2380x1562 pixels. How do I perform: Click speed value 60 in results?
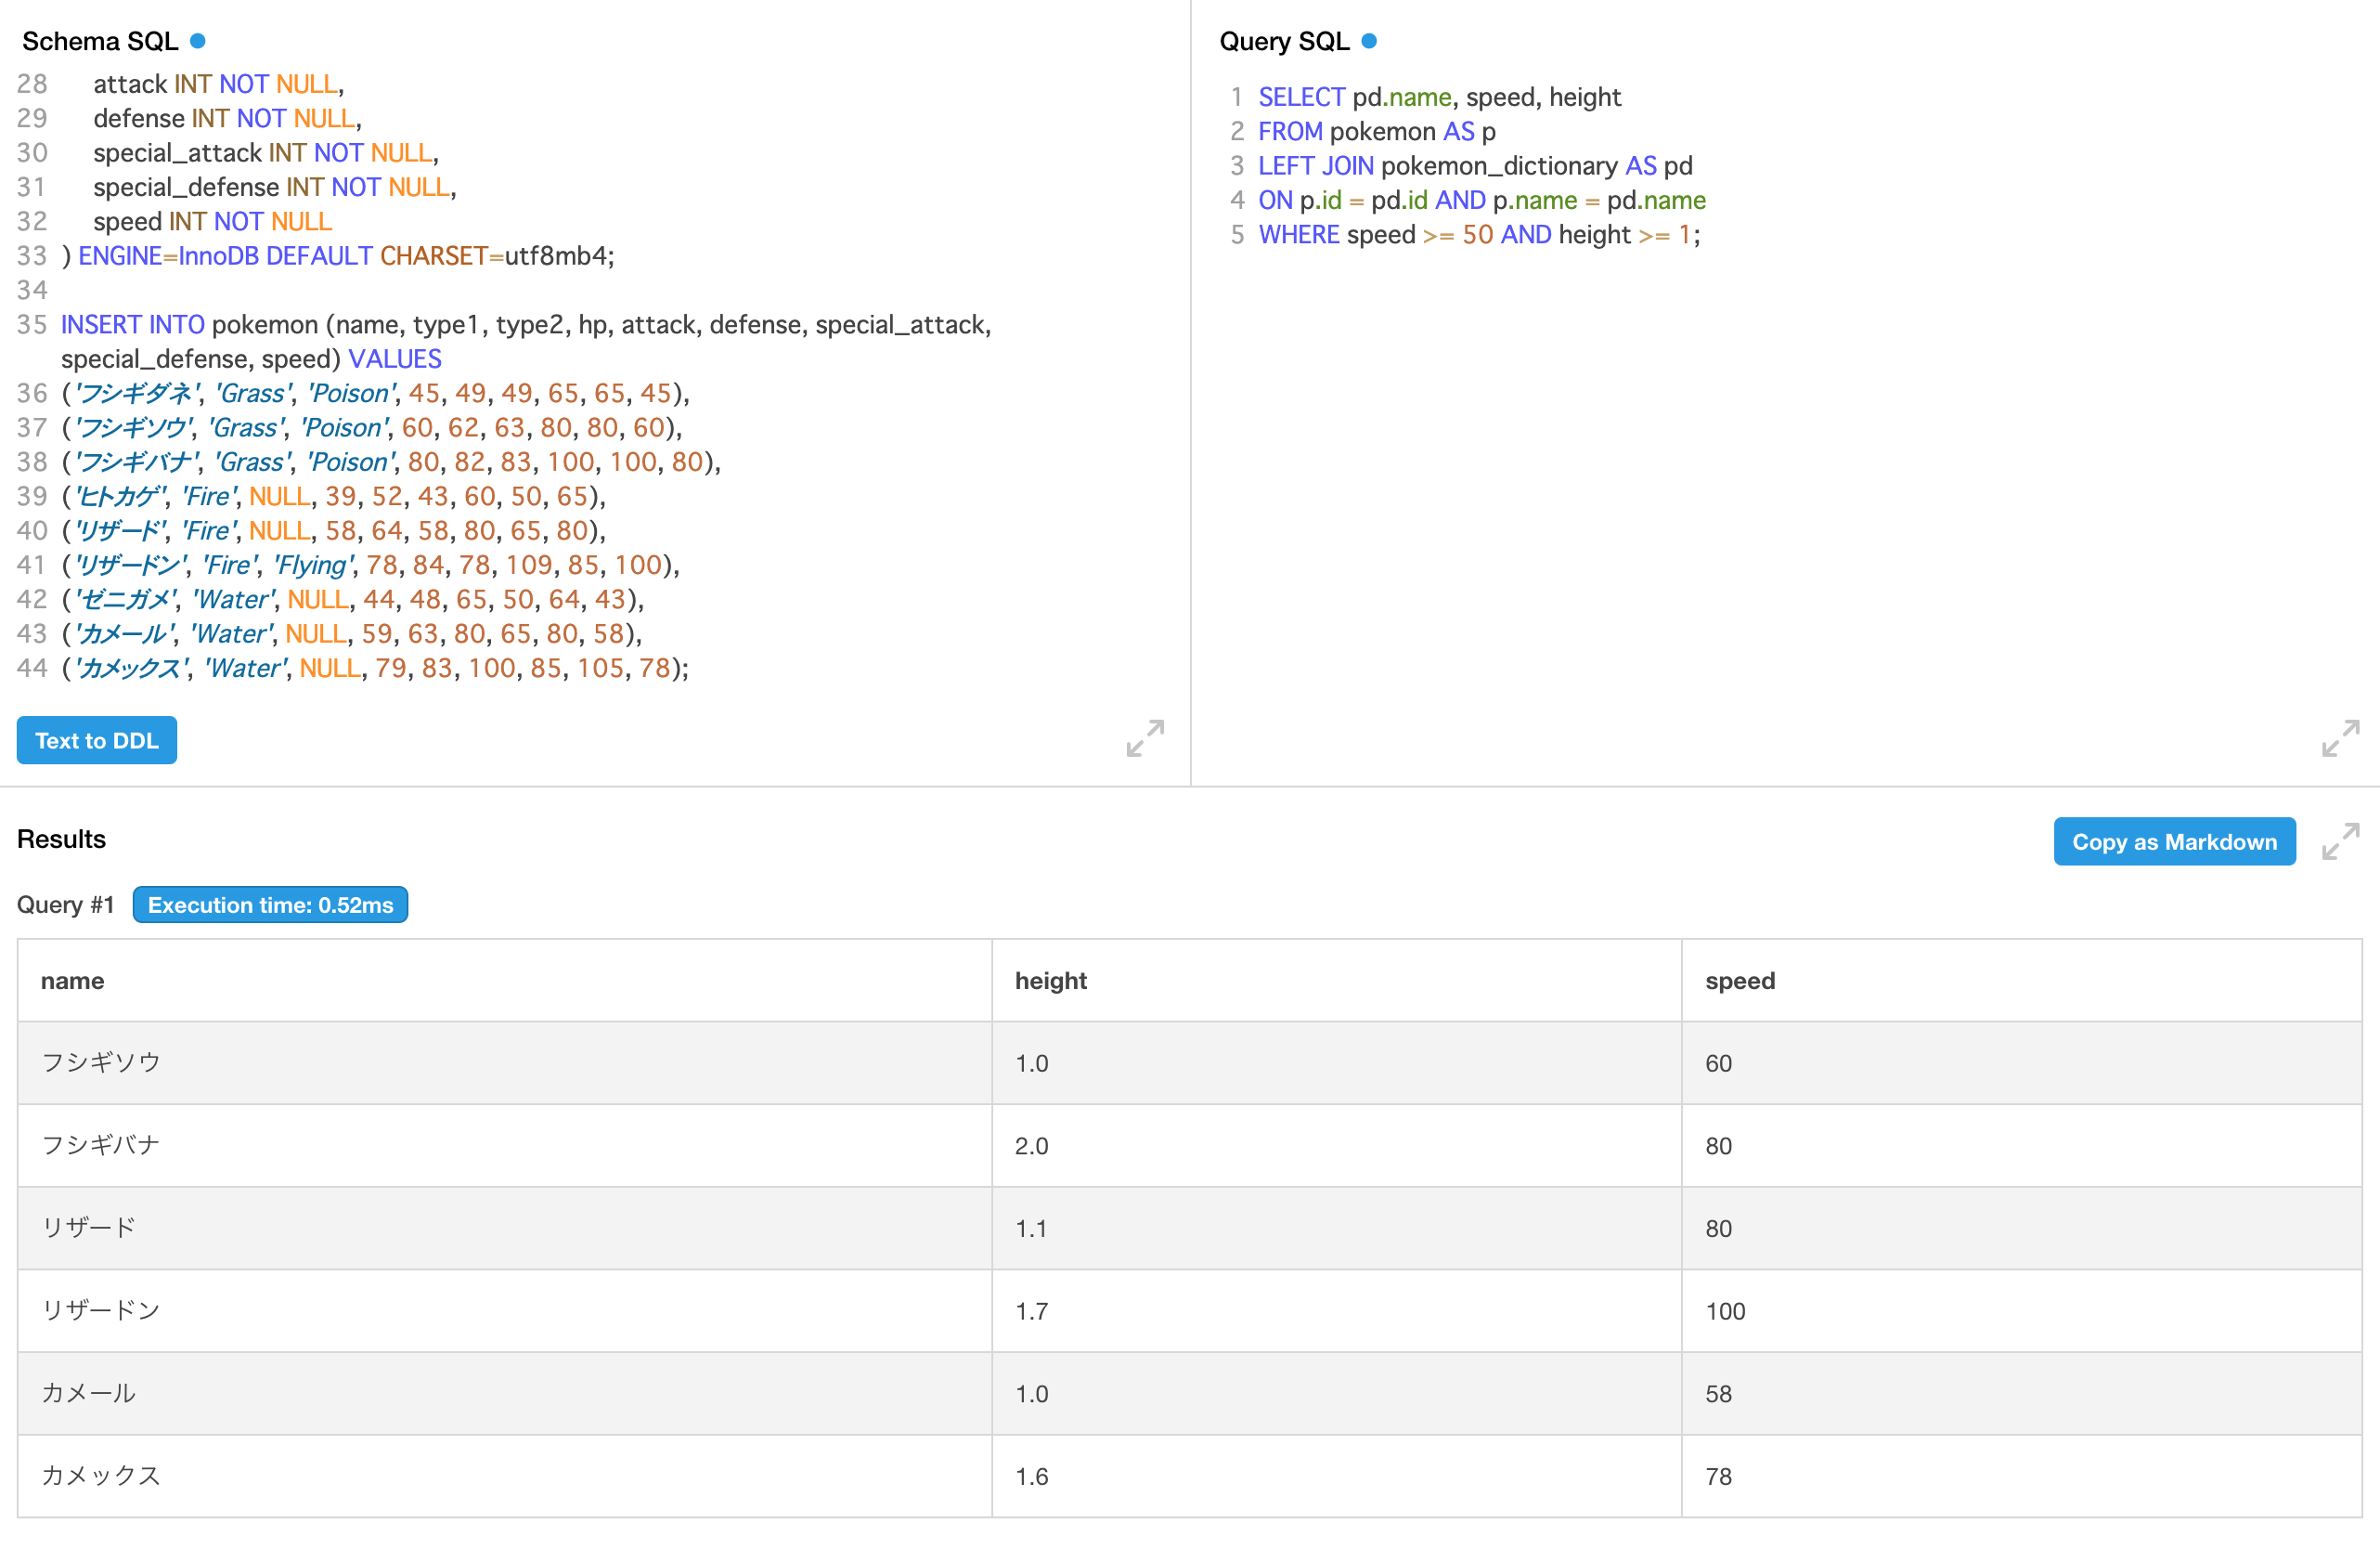click(1719, 1063)
